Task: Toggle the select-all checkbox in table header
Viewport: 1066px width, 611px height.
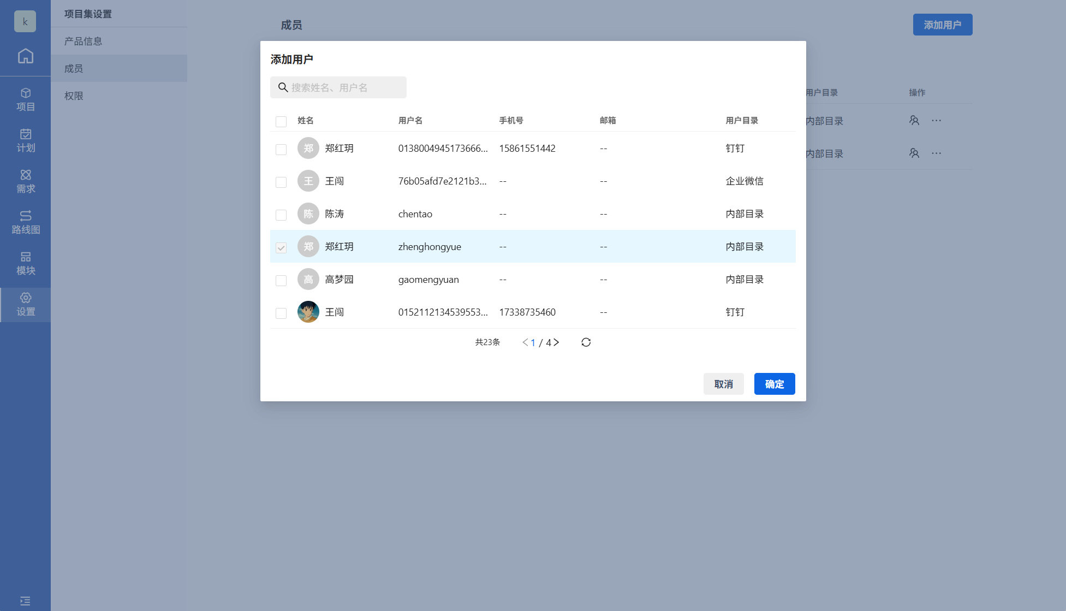Action: pos(281,121)
